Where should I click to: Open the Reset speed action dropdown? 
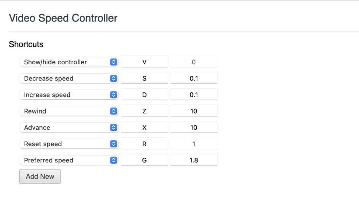(x=69, y=144)
